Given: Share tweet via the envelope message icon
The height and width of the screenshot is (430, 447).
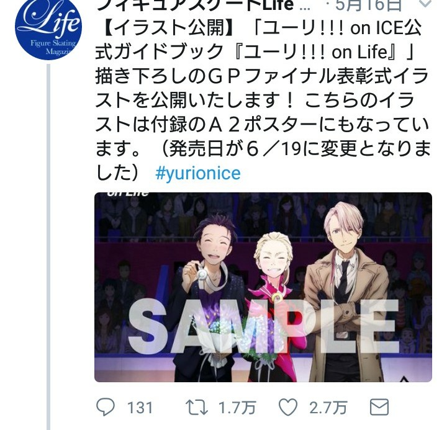Looking at the screenshot, I should 379,407.
